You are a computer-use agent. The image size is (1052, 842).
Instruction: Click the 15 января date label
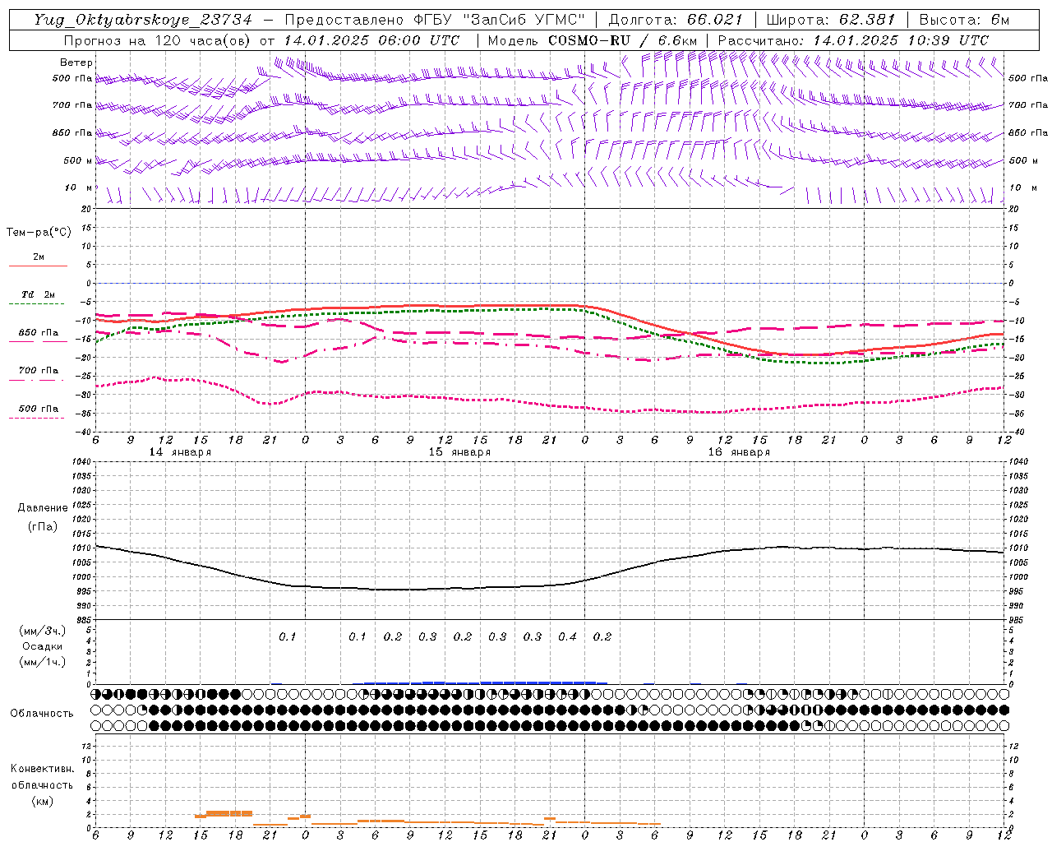click(459, 452)
